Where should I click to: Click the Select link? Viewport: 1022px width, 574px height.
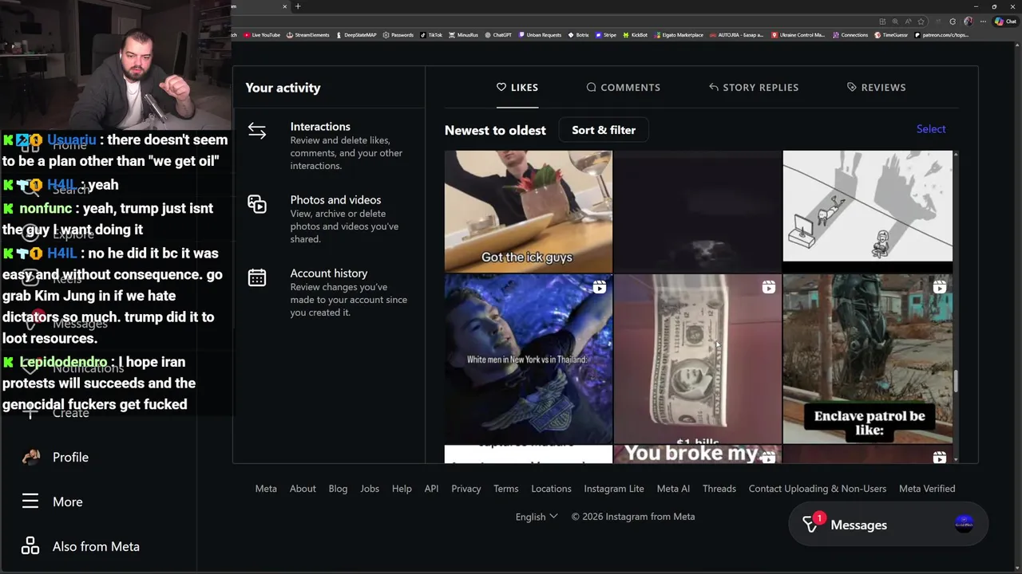click(931, 129)
